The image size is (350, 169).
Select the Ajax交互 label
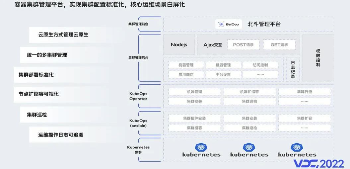point(213,44)
